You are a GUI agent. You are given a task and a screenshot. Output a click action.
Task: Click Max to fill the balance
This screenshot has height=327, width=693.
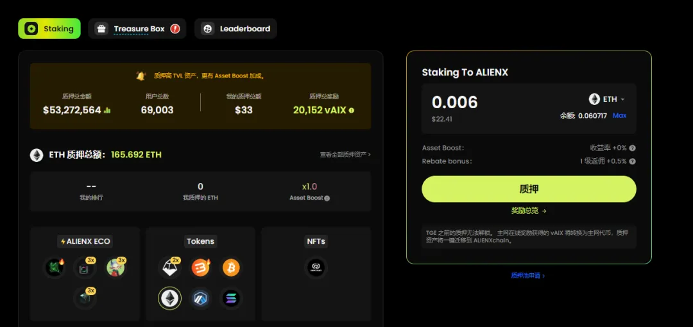[x=619, y=115]
